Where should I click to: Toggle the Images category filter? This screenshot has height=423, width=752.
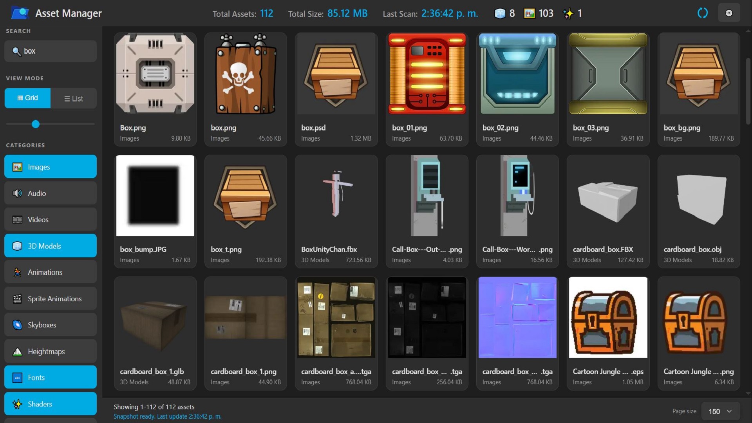[x=51, y=167]
